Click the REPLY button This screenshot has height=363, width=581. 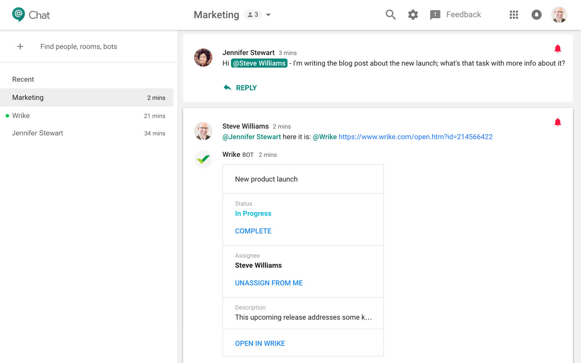coord(240,87)
